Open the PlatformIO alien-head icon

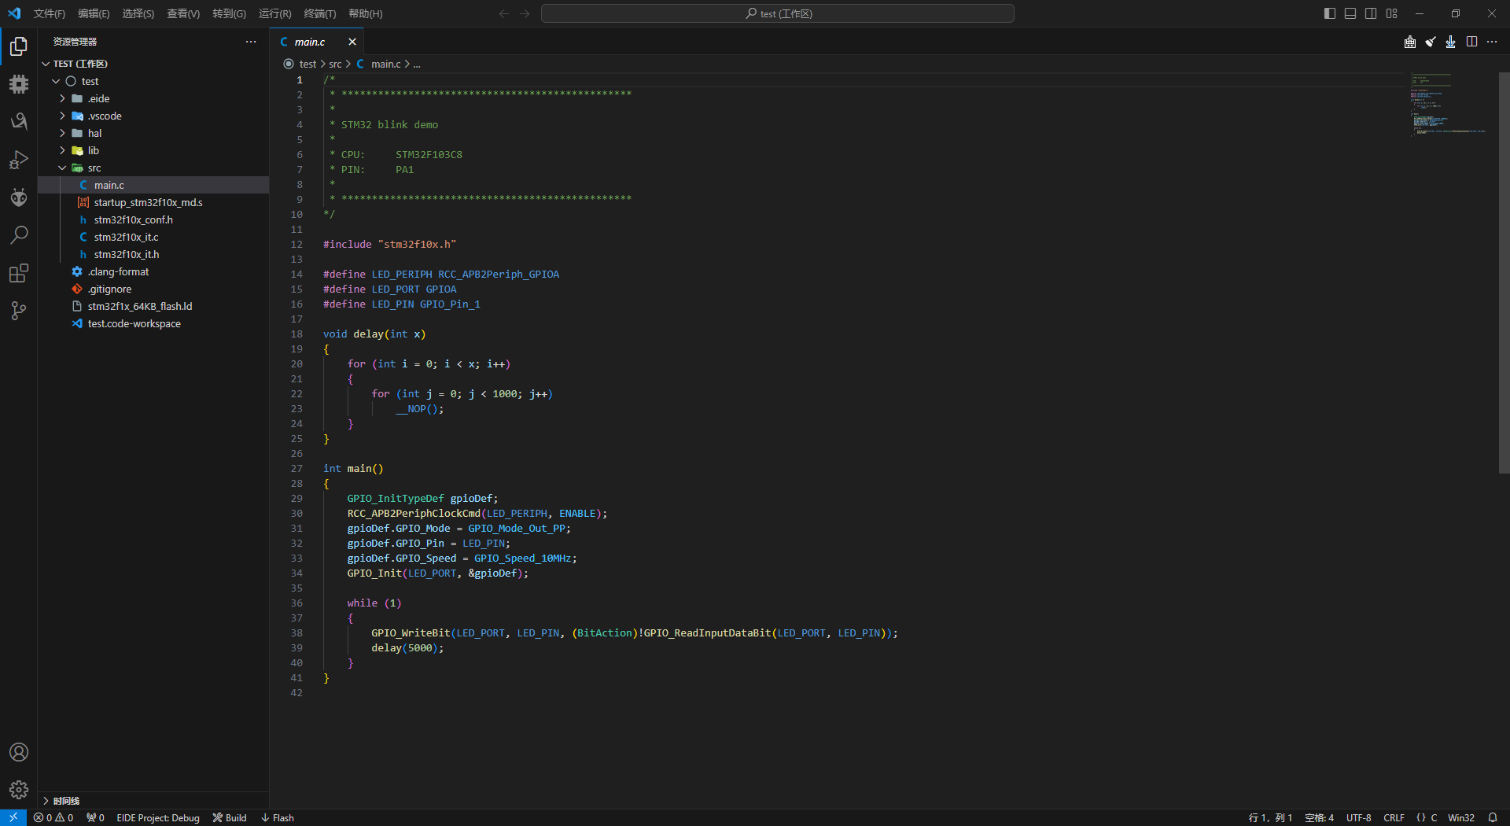19,197
